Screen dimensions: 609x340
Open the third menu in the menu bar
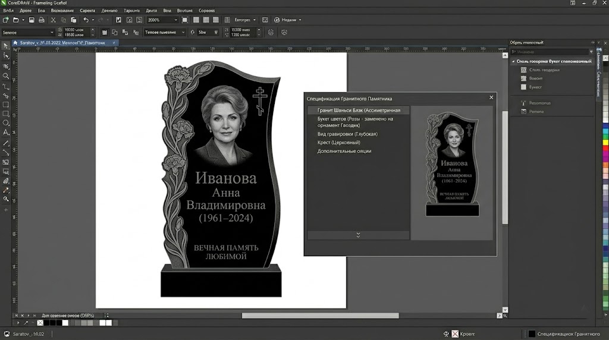click(x=42, y=11)
